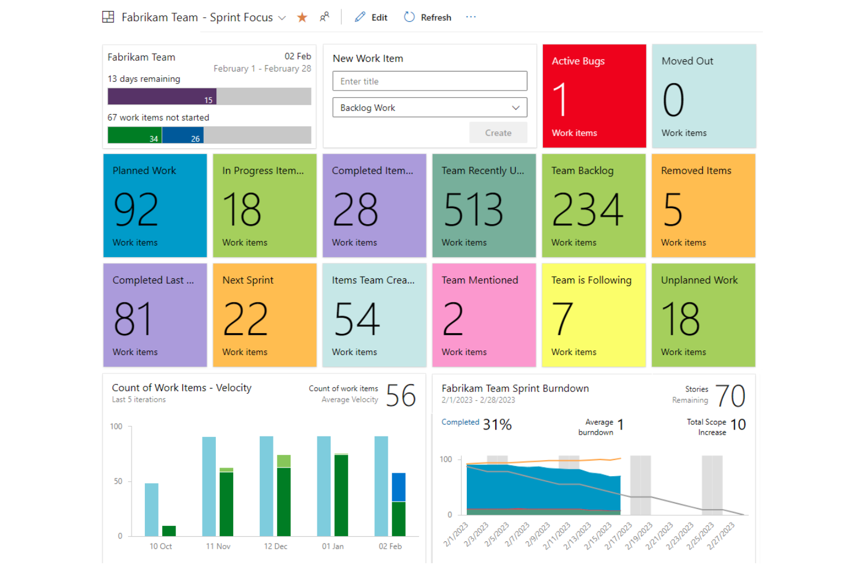Click the average velocity value 56
The height and width of the screenshot is (569, 854).
(400, 395)
